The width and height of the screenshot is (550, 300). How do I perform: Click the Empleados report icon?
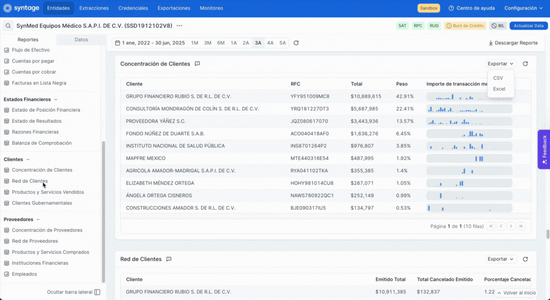(6, 274)
